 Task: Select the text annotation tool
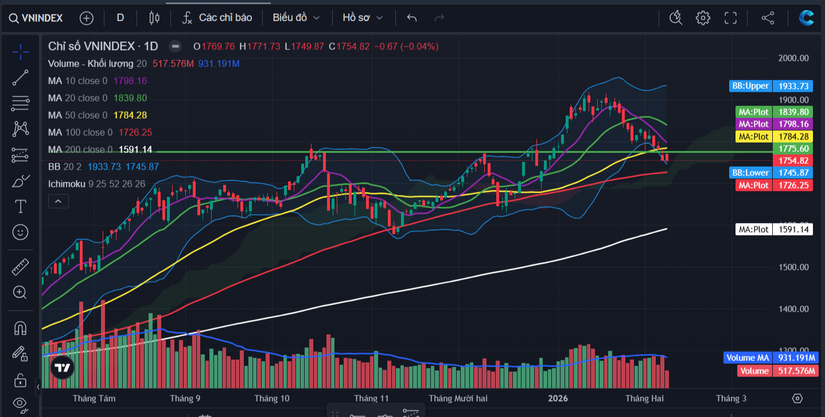(x=20, y=206)
